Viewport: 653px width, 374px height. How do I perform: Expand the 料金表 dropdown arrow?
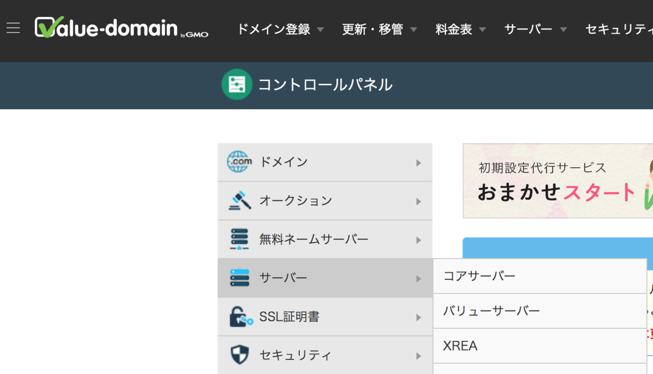(482, 29)
